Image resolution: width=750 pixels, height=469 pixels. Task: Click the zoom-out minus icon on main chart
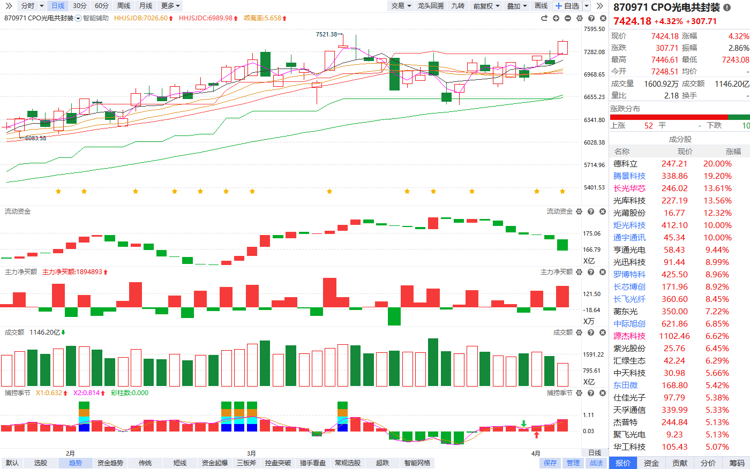[568, 18]
